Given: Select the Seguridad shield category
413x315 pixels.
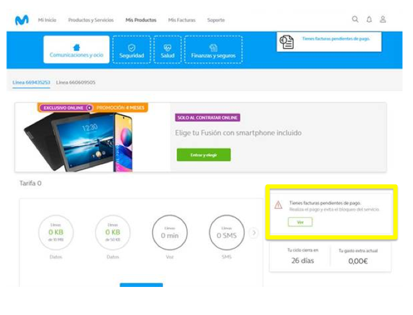Looking at the screenshot, I should (x=131, y=50).
